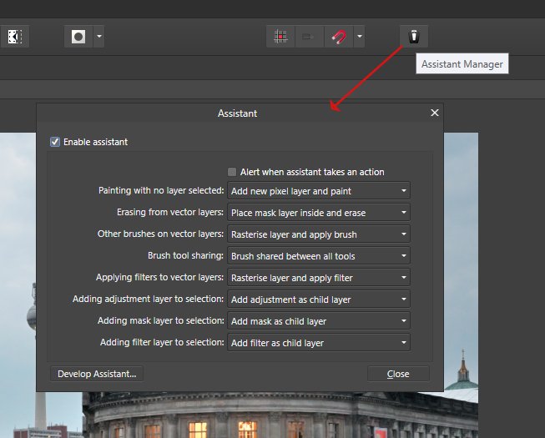
Task: Click the quick mask circle icon
Action: [78, 36]
